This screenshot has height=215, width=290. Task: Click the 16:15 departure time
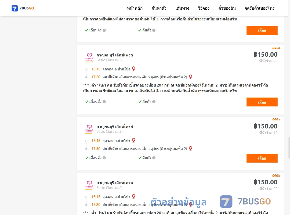click(96, 197)
